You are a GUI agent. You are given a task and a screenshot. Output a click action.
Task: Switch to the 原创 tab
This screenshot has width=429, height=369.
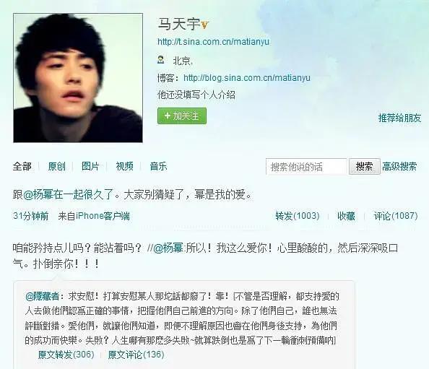[56, 166]
